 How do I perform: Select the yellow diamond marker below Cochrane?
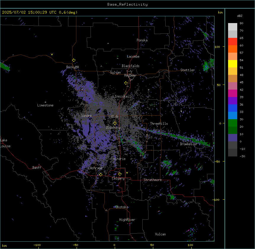pyautogui.click(x=101, y=175)
